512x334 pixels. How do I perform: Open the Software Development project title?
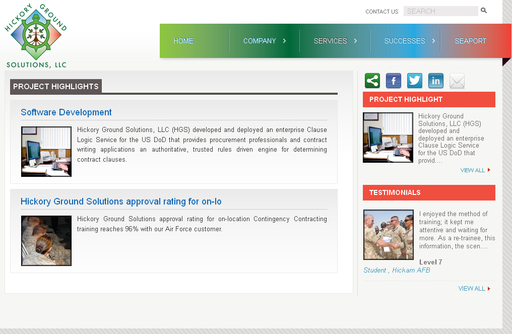pos(66,112)
